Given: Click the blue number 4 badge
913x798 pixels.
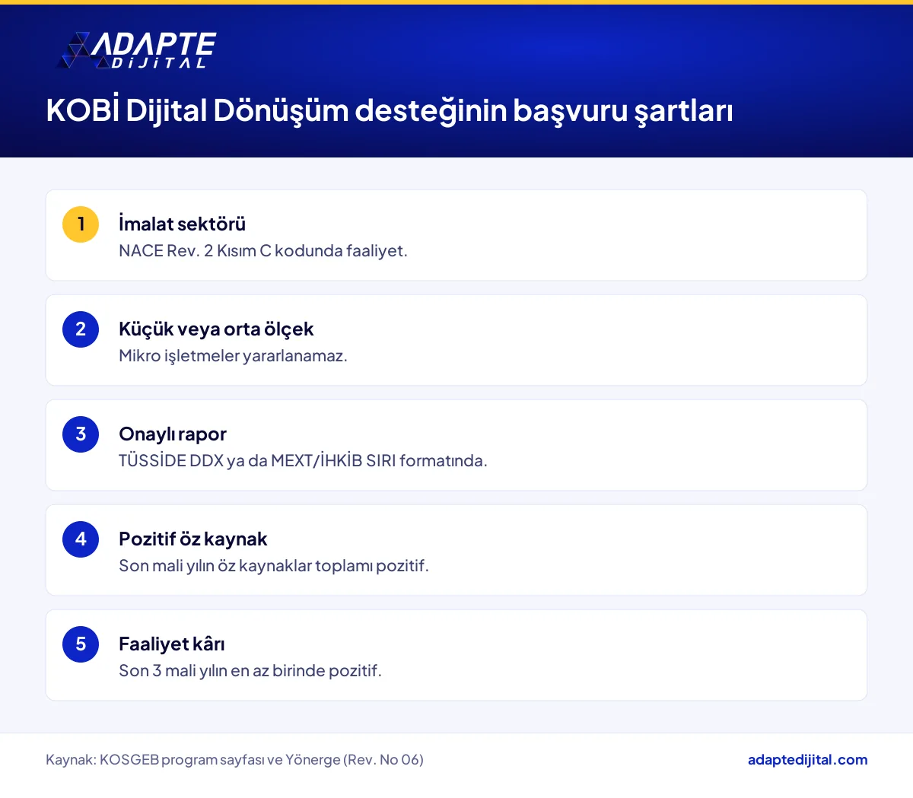Looking at the screenshot, I should point(81,539).
